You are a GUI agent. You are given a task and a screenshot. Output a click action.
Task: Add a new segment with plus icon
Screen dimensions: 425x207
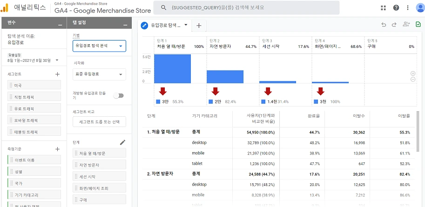tap(57, 74)
